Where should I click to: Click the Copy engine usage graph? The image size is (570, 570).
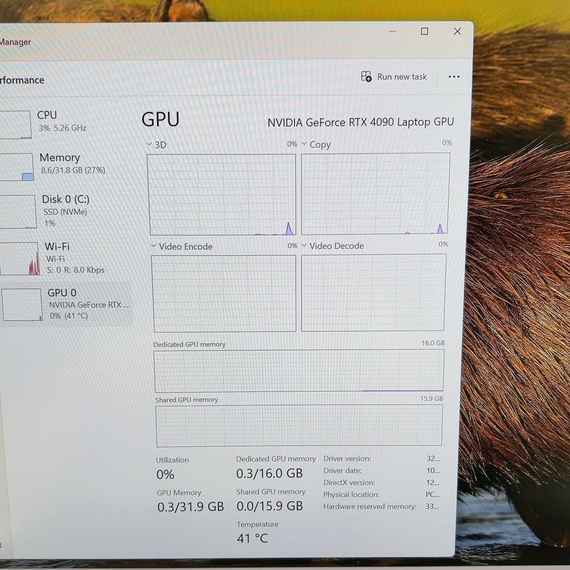tap(375, 193)
